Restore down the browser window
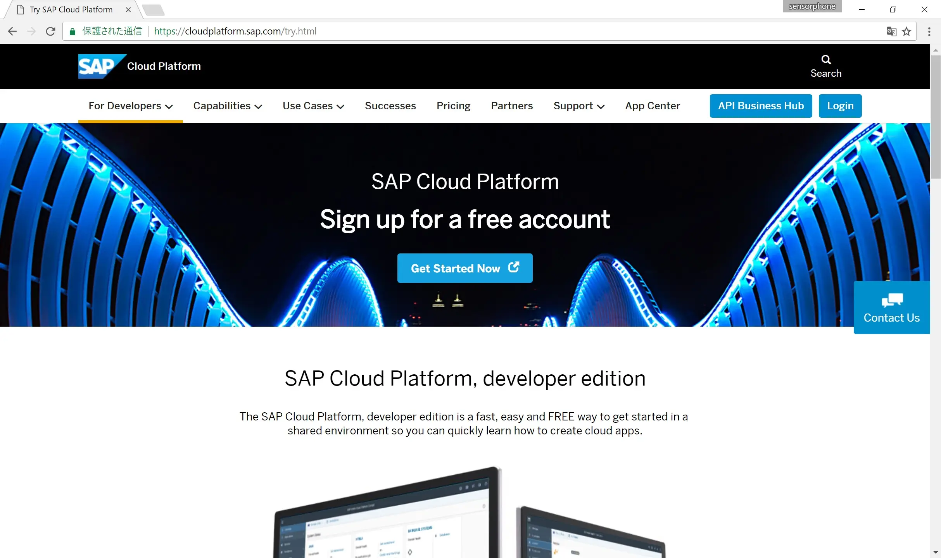 [893, 10]
